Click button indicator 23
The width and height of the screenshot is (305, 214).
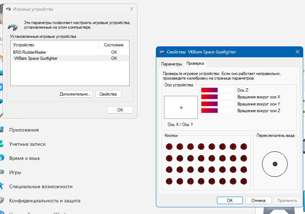(x=233, y=170)
